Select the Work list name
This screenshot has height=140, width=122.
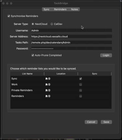[14, 84]
